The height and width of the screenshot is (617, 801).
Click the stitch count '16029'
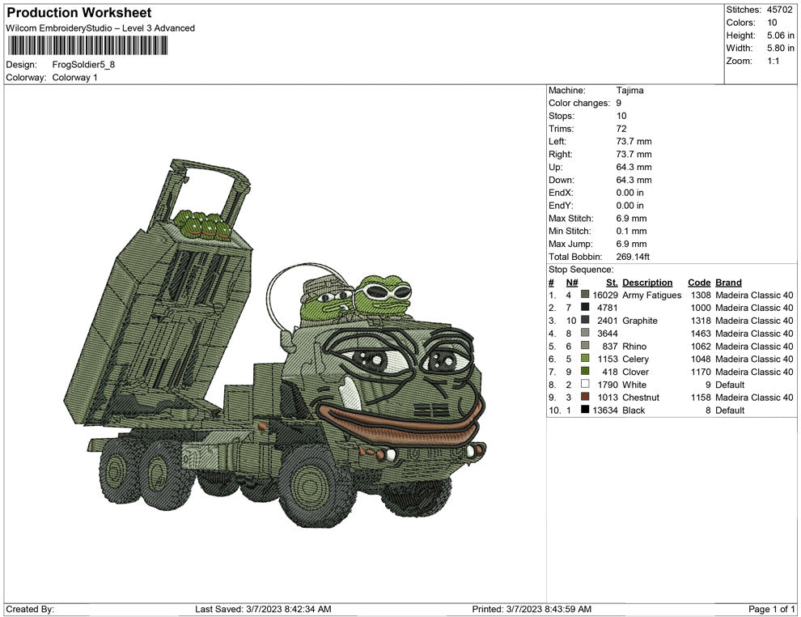tap(605, 295)
